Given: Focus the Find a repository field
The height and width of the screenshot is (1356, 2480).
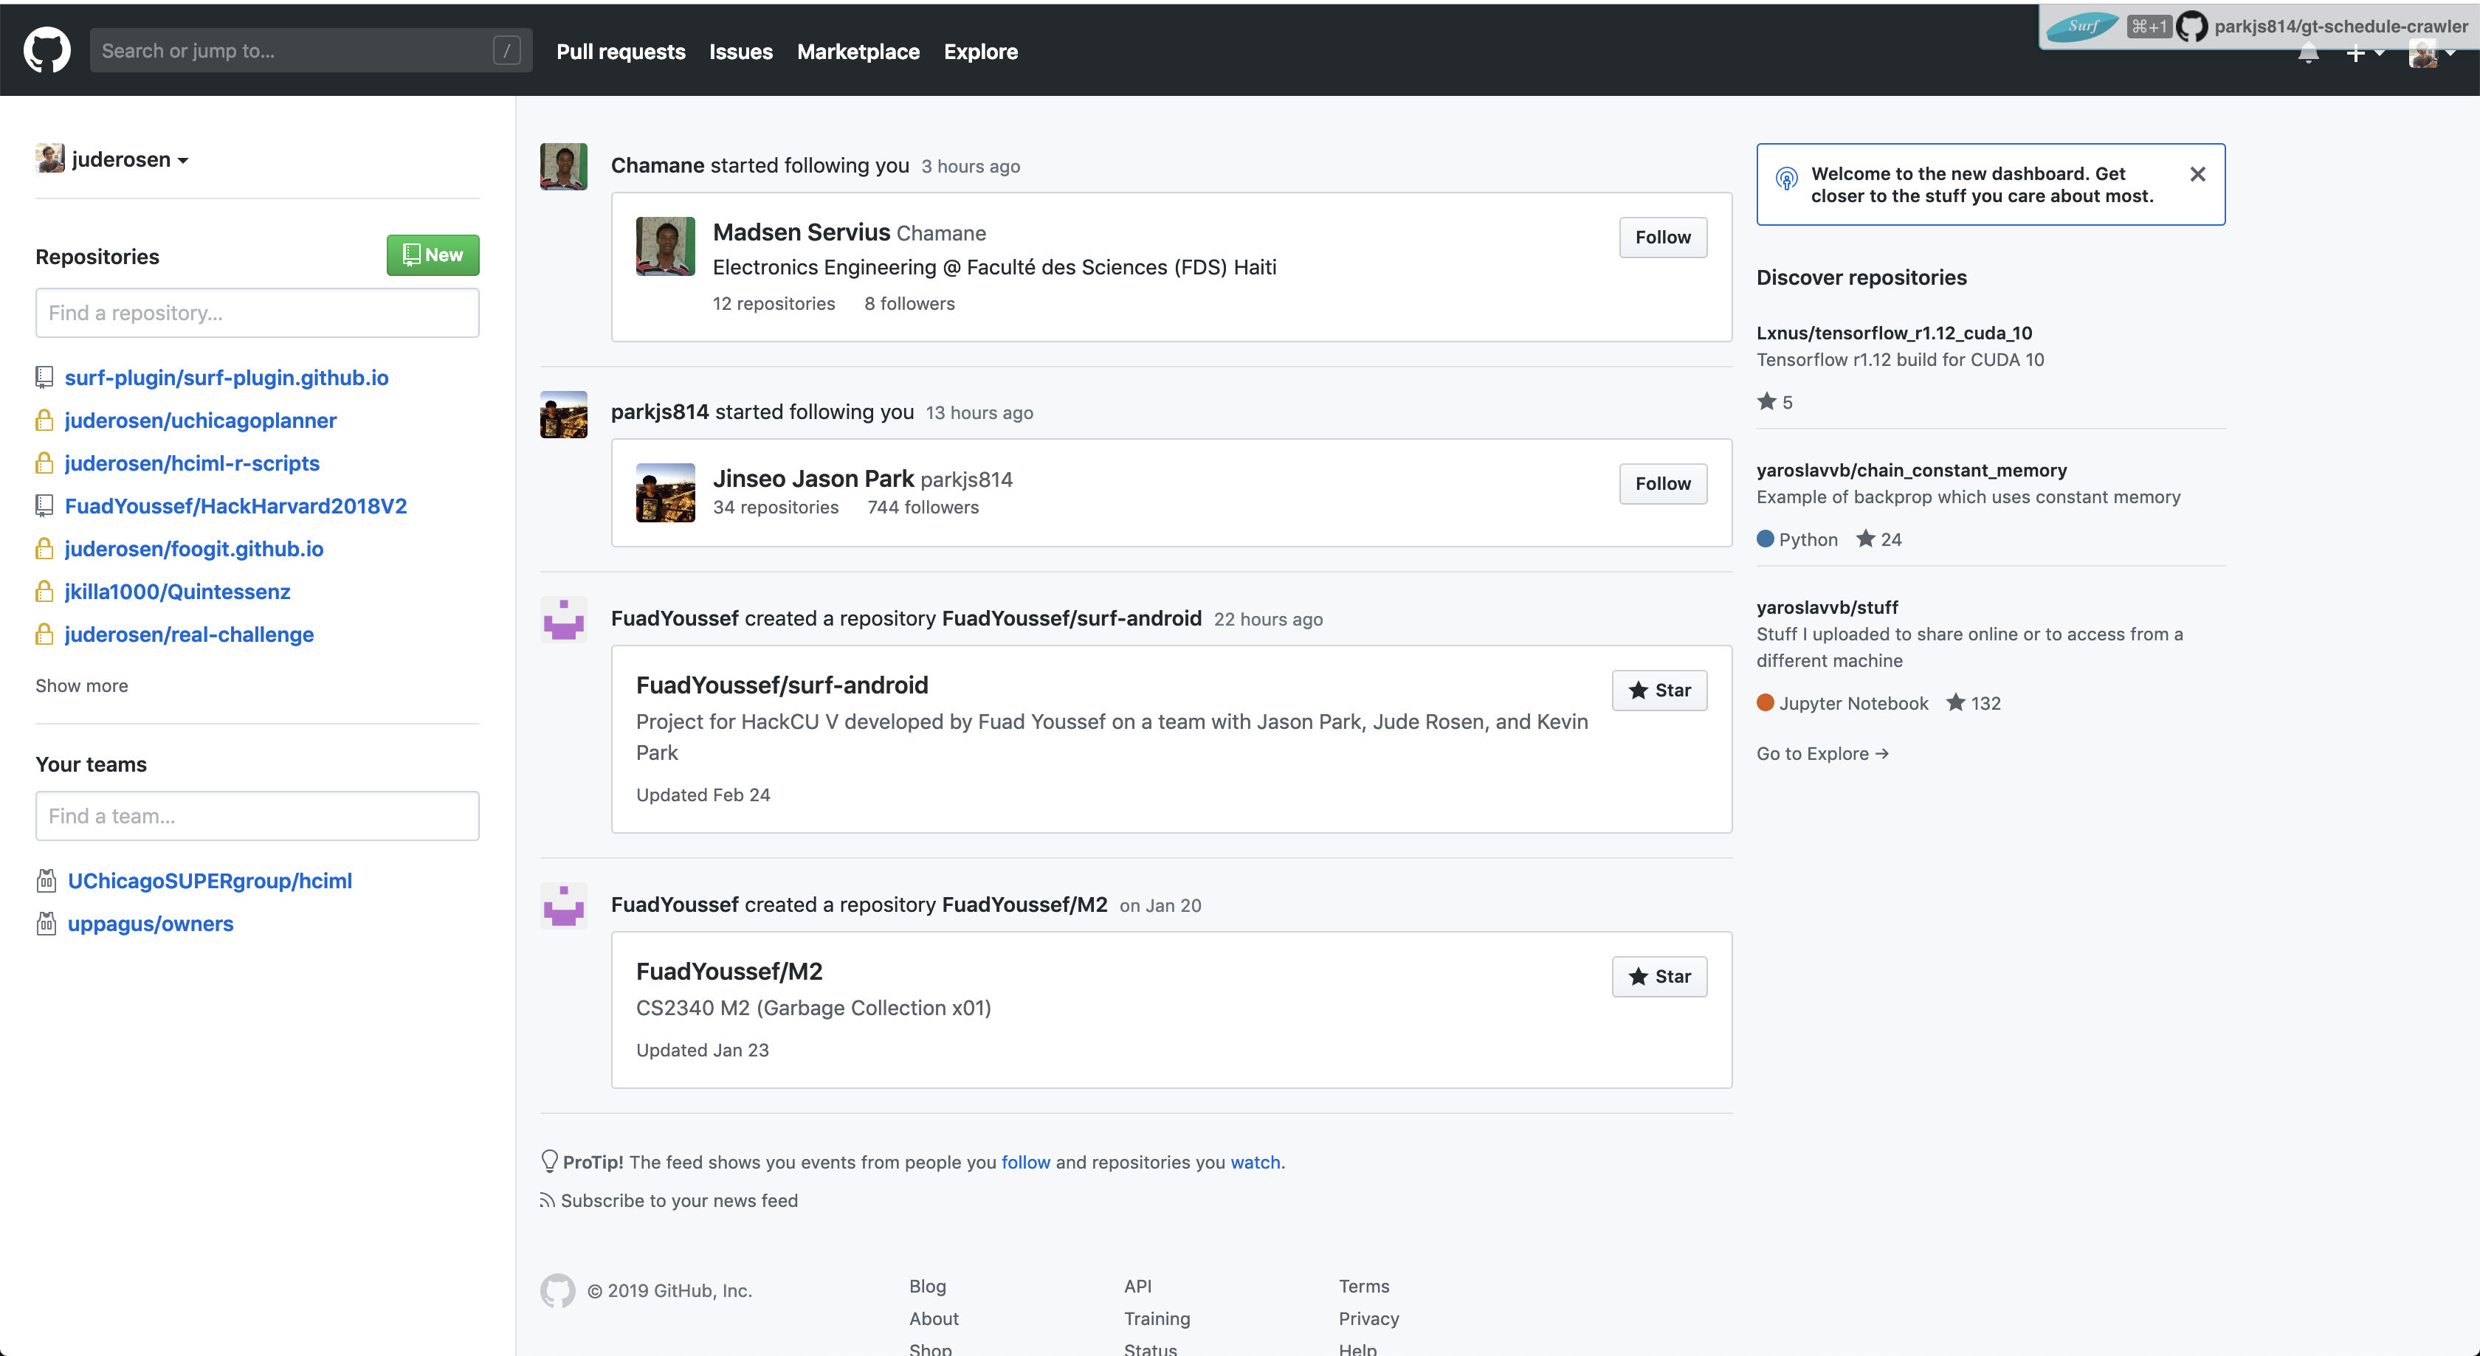Looking at the screenshot, I should [x=257, y=313].
